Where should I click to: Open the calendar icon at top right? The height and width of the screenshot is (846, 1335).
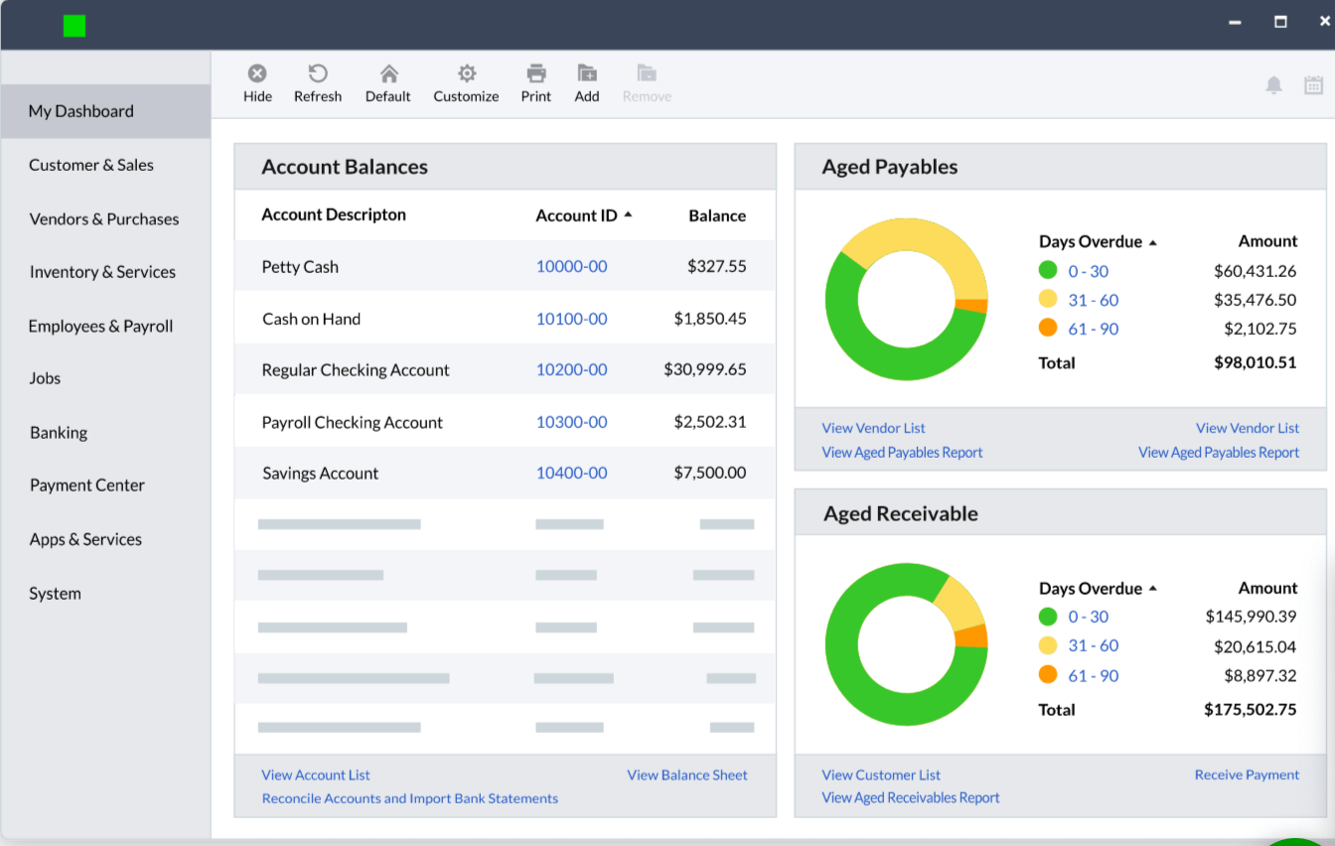(x=1313, y=85)
